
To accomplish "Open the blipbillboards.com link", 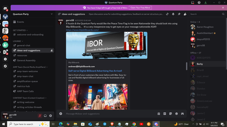I will [x=82, y=30].
